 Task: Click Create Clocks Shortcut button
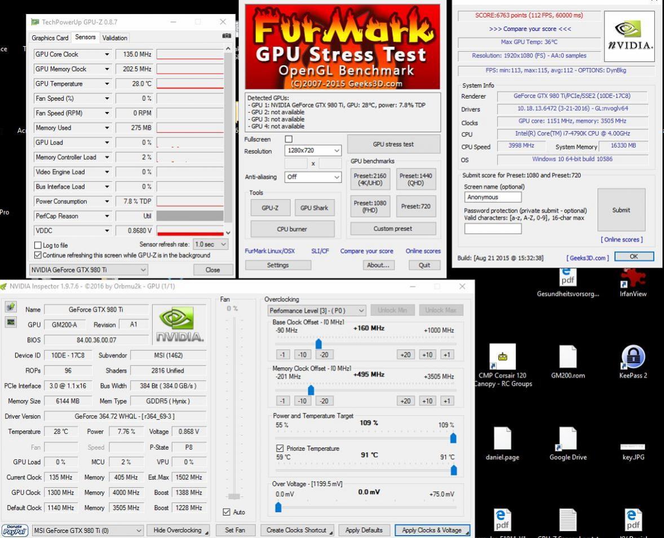(297, 530)
